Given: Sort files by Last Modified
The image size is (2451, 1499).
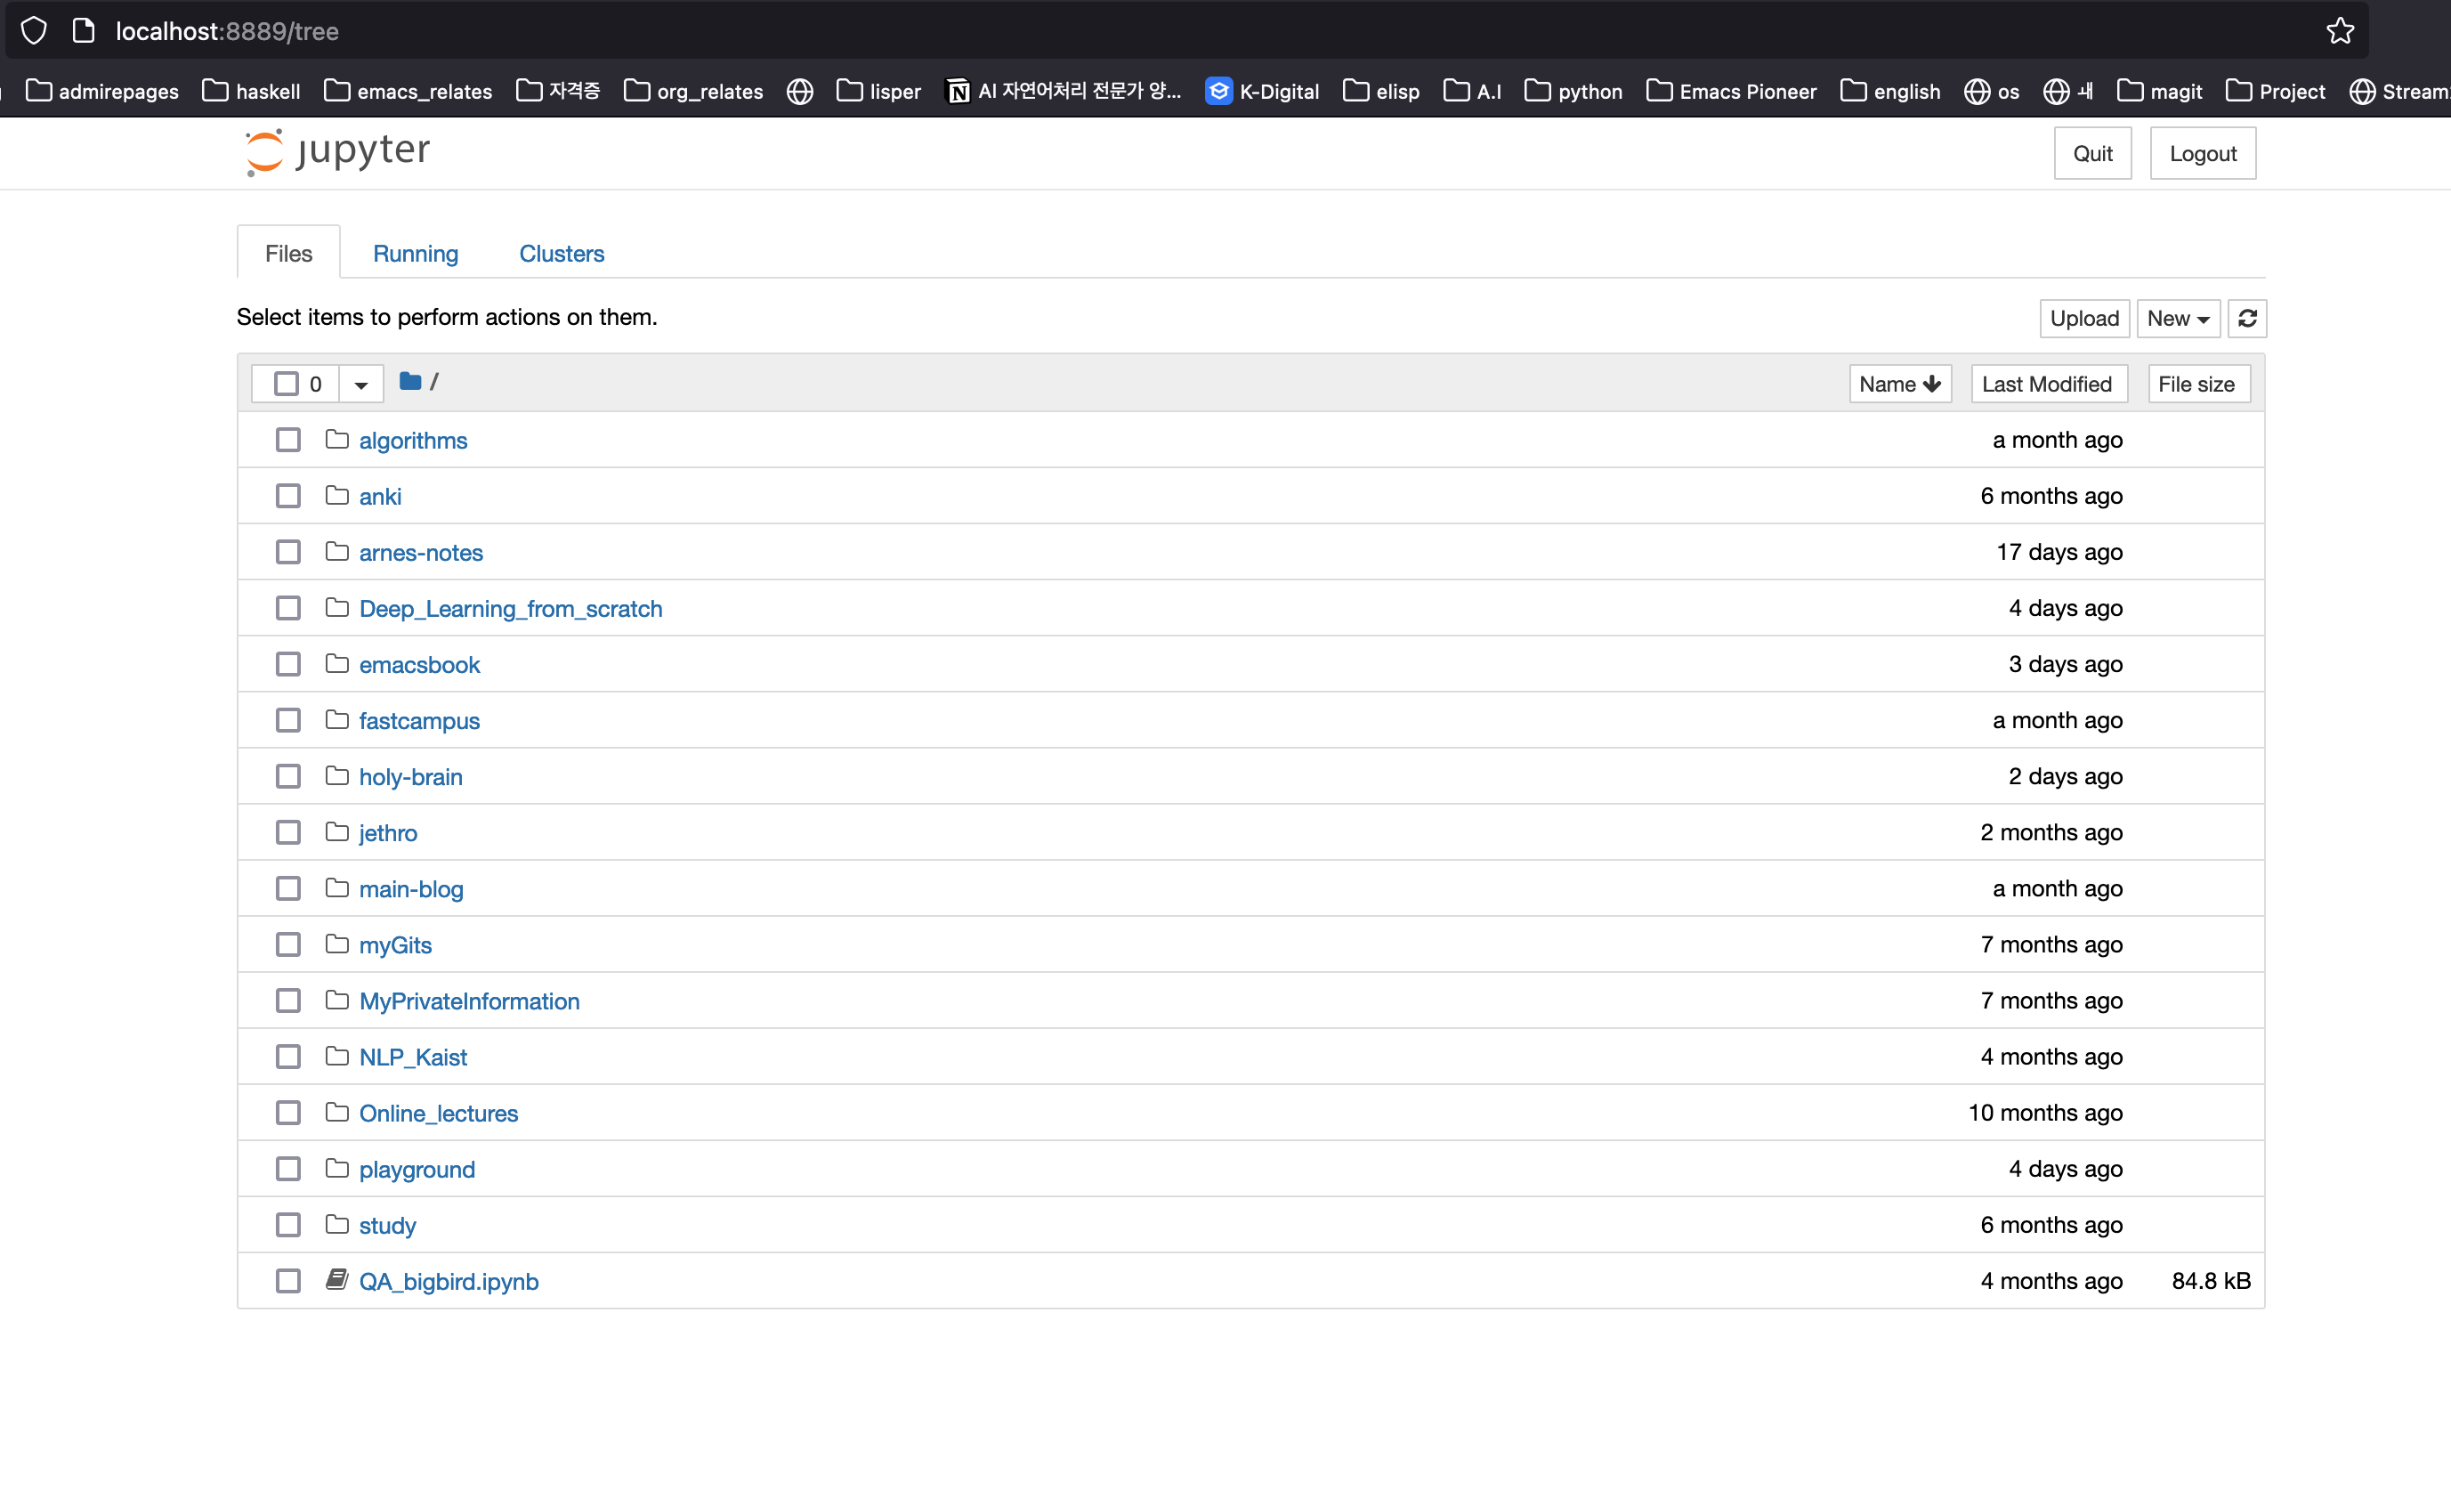Looking at the screenshot, I should (x=2048, y=383).
